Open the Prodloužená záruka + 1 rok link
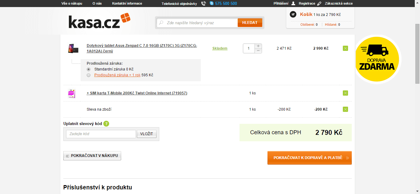Screen dimensions: 420x194 click(x=117, y=75)
